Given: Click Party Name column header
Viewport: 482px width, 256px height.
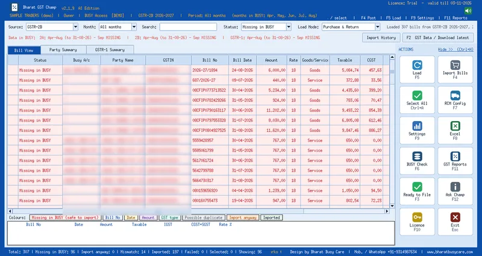Looking at the screenshot, I should (123, 60).
